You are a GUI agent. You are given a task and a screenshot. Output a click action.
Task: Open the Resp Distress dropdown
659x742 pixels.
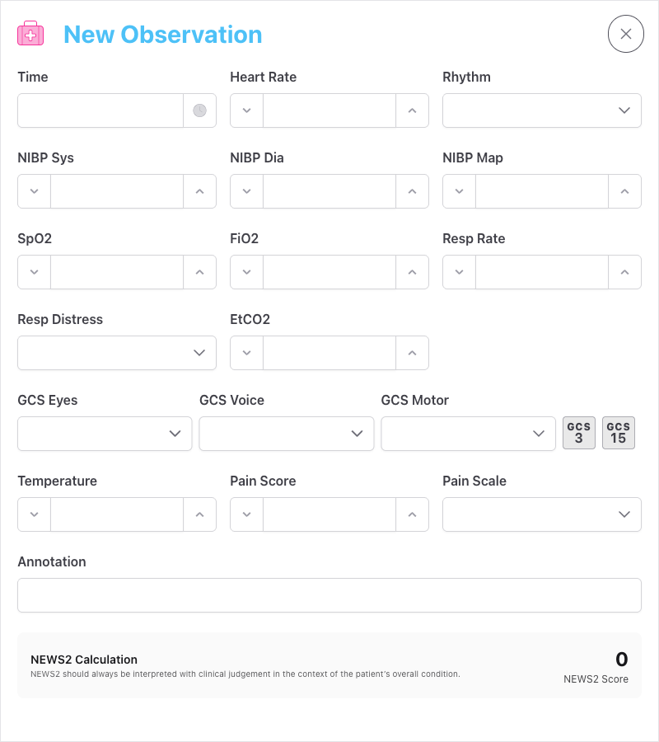click(x=116, y=352)
